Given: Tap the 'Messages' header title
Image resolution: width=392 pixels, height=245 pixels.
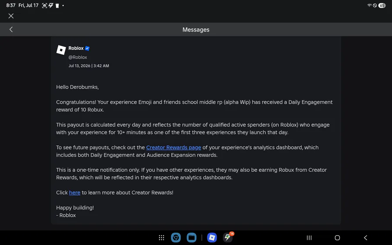Looking at the screenshot, I should click(196, 30).
